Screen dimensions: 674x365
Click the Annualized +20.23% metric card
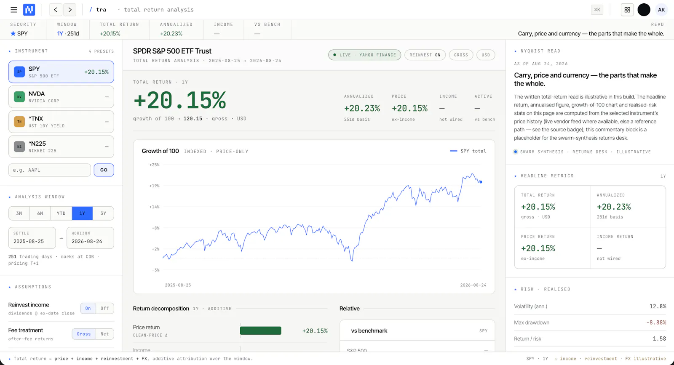click(x=628, y=206)
